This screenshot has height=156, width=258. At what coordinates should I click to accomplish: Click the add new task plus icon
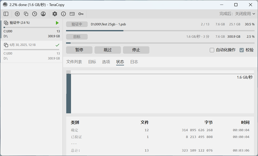(17, 14)
